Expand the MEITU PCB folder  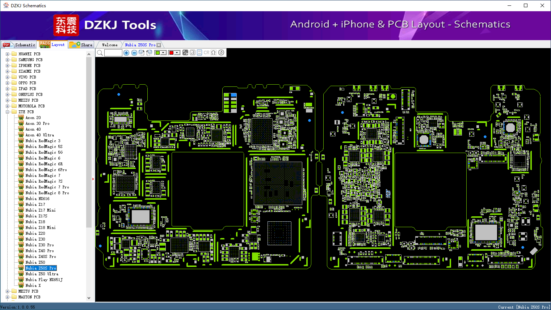(x=8, y=291)
